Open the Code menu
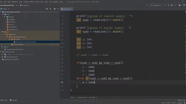Screen dimensions: 186x104 [x=21, y=2]
